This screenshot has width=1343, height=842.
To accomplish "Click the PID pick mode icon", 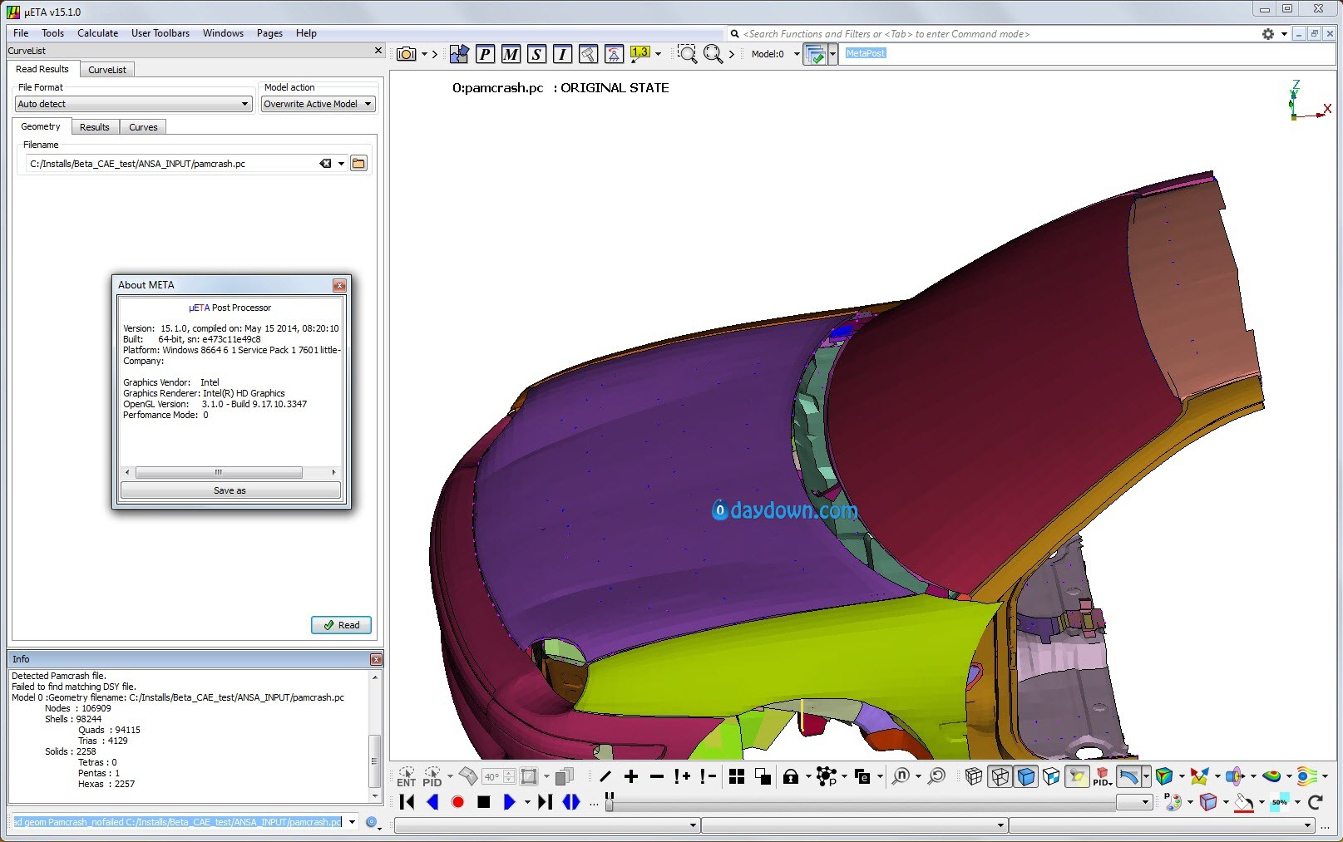I will tap(432, 776).
